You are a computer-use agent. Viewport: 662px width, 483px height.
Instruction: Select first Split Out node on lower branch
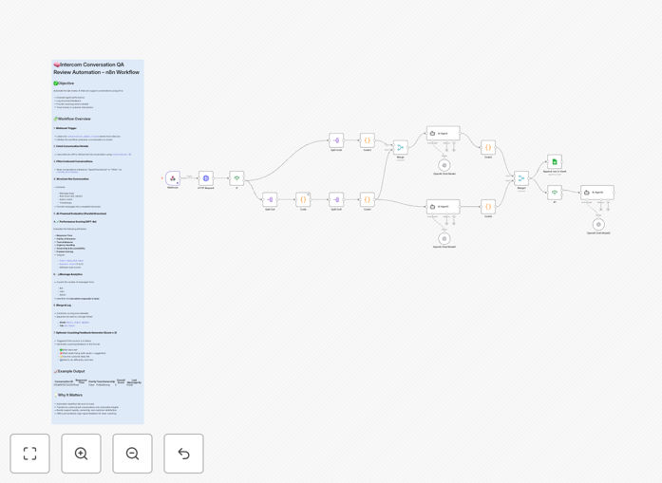click(x=270, y=199)
